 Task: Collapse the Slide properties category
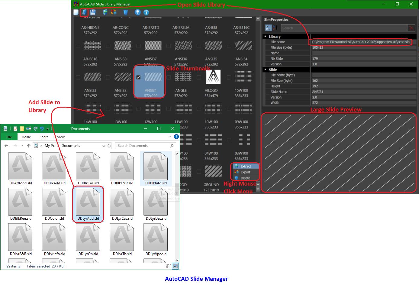tap(266, 70)
